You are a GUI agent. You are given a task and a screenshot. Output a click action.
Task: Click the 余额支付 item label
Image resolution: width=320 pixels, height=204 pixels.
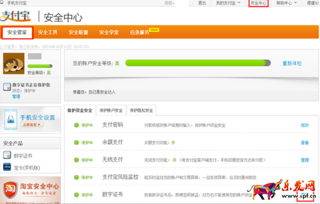click(113, 142)
